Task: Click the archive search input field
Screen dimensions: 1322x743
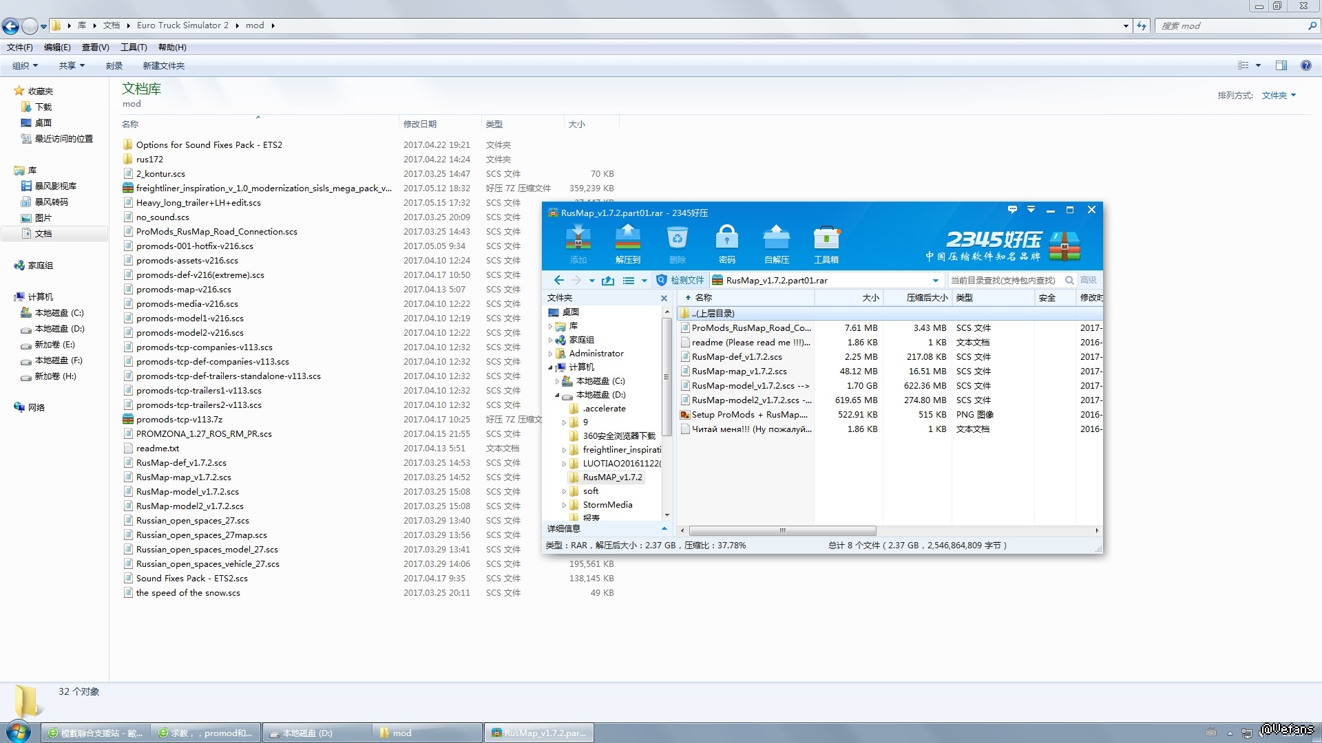Action: [1004, 280]
